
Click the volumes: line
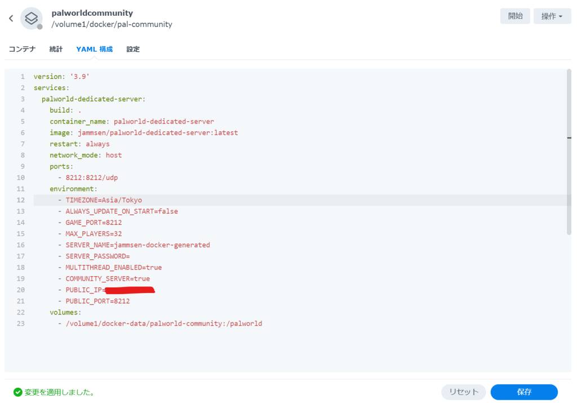65,312
